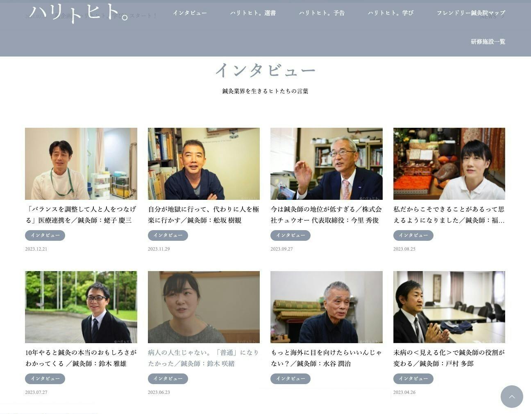This screenshot has width=531, height=414.
Task: Open 研修施設一覧 menu link
Action: pos(488,42)
